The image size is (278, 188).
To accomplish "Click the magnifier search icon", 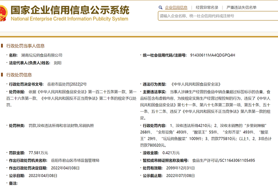I will (160, 7).
